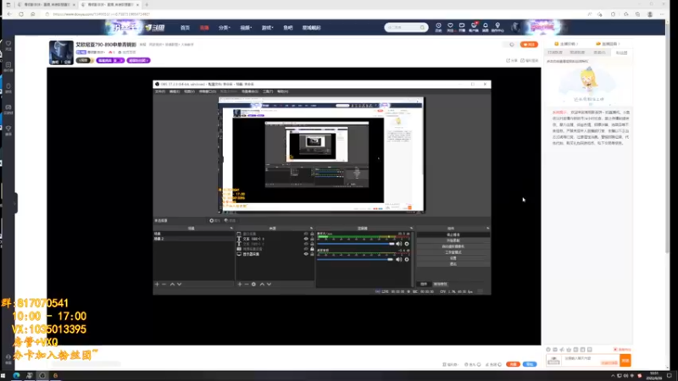Pop out OBS Scenes dock with its header icon

pos(231,228)
